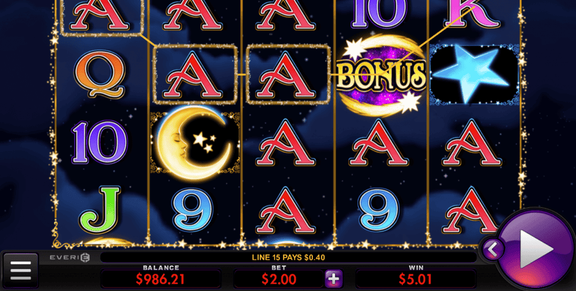
Task: Click the BONUS symbol on the reels
Action: point(381,75)
